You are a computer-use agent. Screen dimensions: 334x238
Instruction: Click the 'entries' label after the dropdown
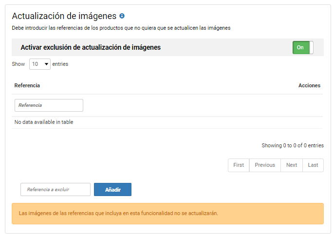click(60, 64)
